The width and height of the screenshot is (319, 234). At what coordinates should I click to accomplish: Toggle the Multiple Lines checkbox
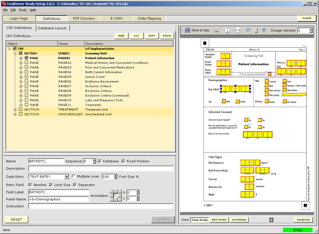click(x=74, y=176)
